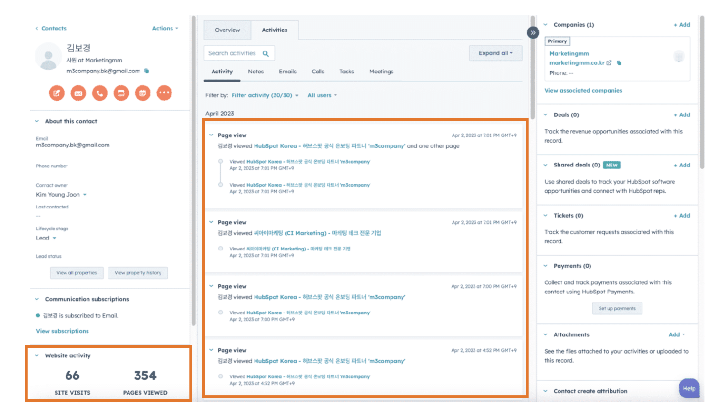Click the search magnifier icon
Image resolution: width=728 pixels, height=415 pixels.
click(x=265, y=53)
